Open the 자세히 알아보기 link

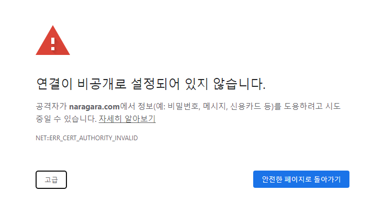coord(127,119)
